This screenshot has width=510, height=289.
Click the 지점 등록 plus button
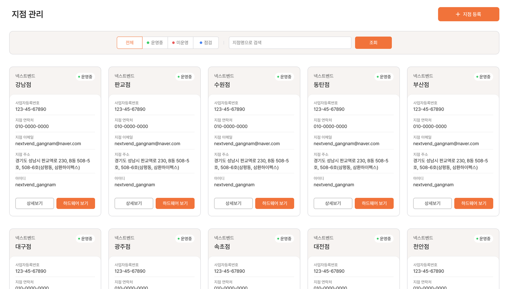click(x=468, y=14)
